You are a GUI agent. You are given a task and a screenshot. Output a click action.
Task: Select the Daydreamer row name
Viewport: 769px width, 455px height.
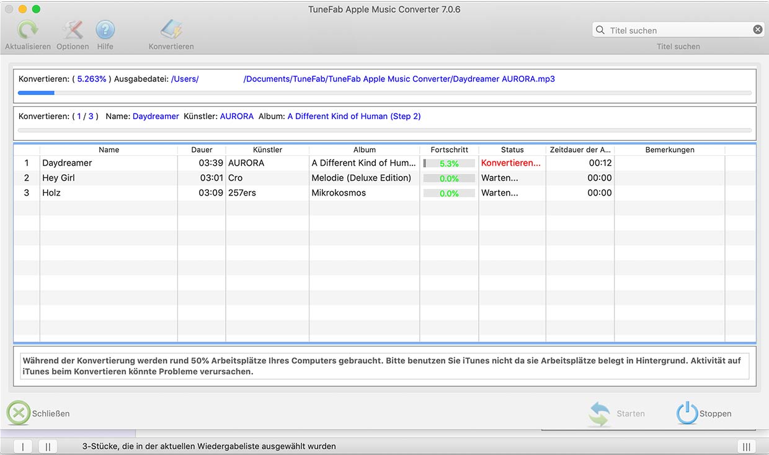click(x=67, y=163)
